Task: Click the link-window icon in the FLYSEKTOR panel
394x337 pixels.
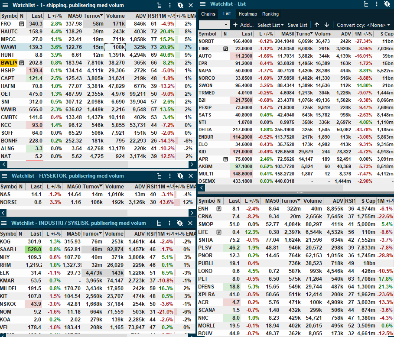Action: [180, 176]
